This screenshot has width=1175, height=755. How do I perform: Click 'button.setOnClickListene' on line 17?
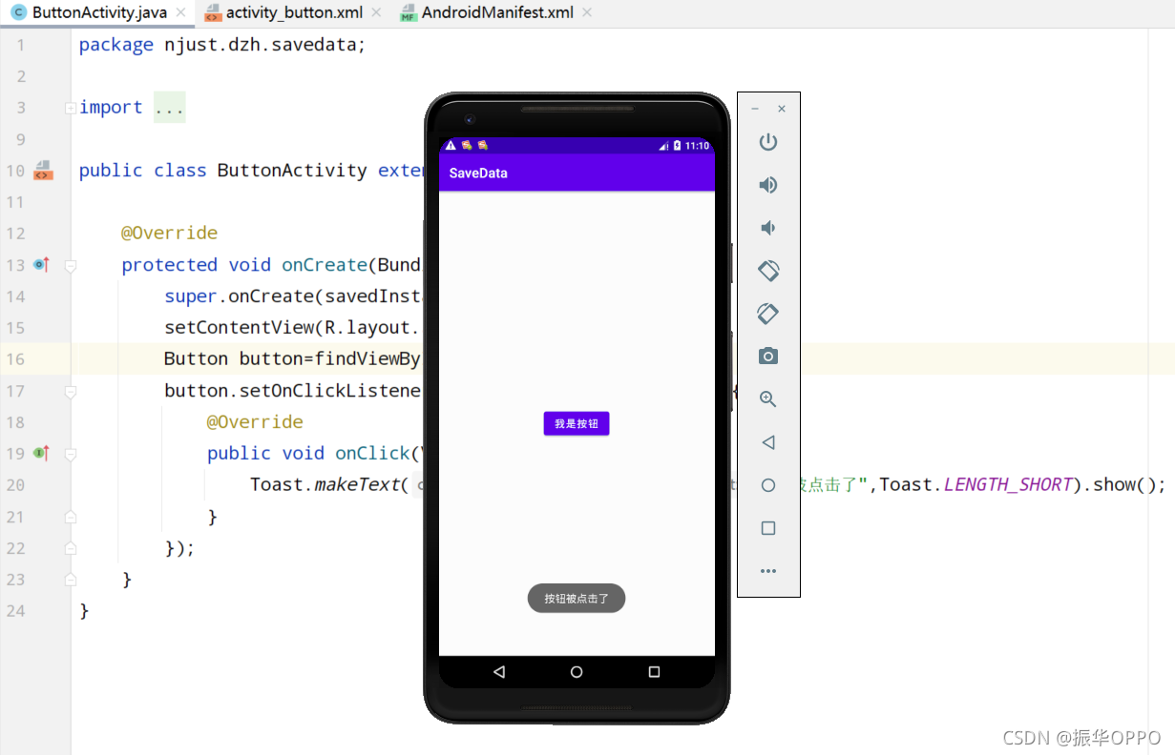[x=293, y=391]
